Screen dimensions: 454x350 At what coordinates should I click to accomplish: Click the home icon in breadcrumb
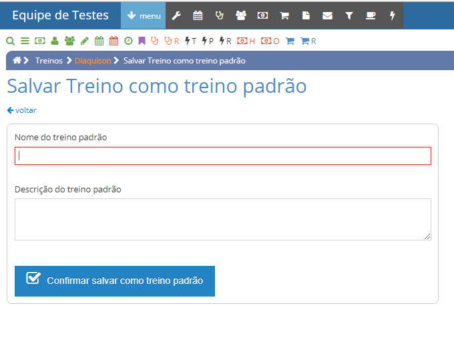[17, 61]
